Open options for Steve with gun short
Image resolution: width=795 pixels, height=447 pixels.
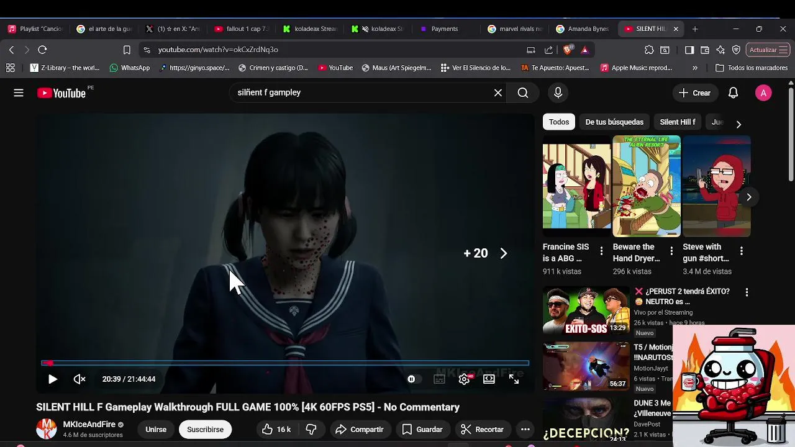pos(742,251)
